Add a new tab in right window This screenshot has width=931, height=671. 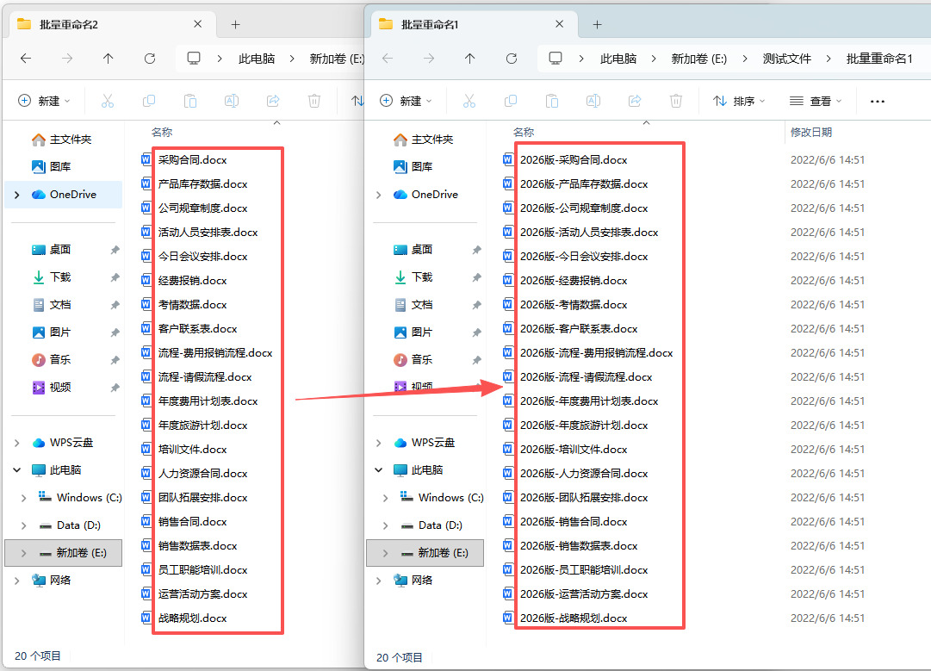(598, 24)
